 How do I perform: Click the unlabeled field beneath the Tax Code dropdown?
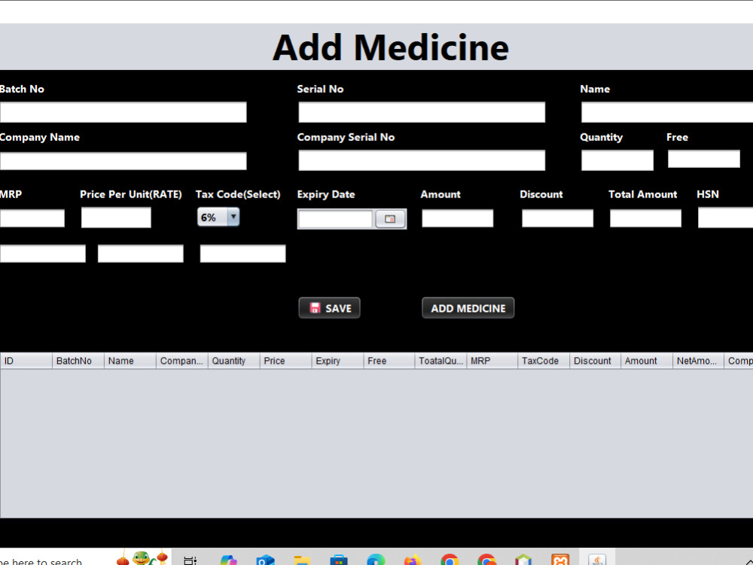242,254
